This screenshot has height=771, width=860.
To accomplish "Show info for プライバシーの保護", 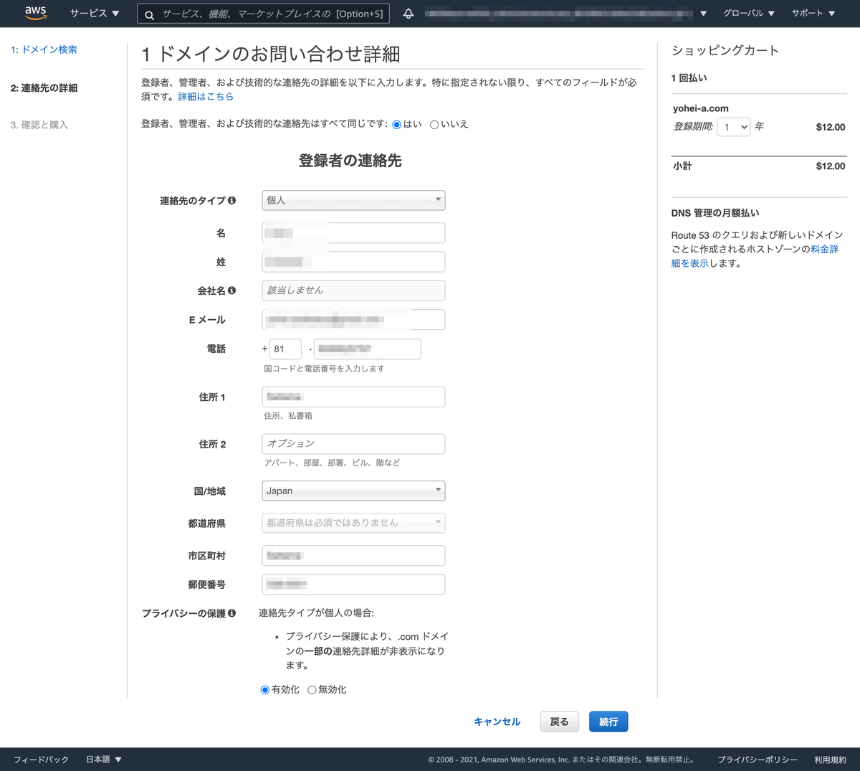I will point(231,613).
